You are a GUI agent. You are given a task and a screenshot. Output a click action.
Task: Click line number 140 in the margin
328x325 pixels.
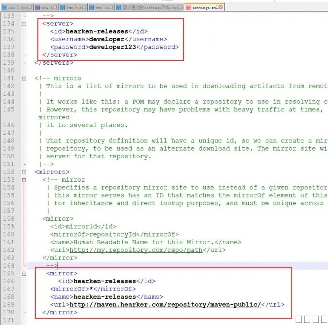(x=9, y=71)
